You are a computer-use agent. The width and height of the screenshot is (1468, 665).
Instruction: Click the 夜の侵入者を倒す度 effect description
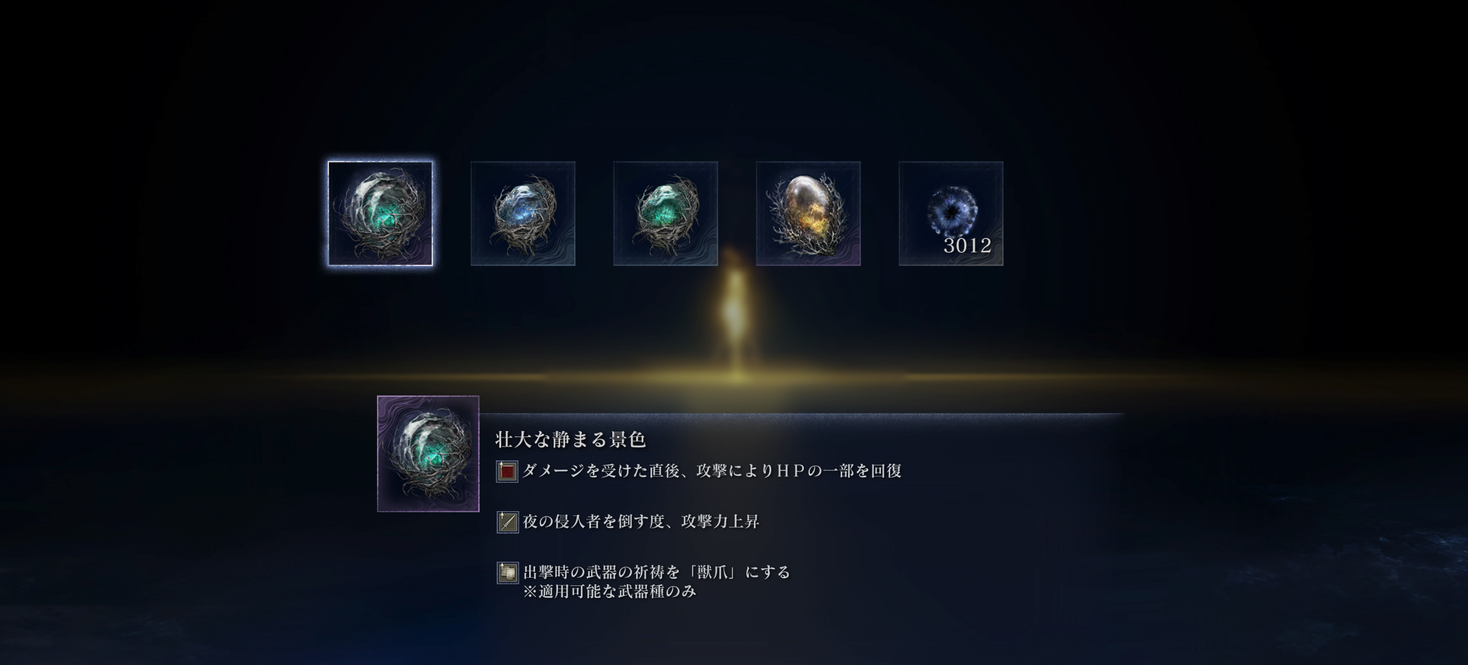(641, 521)
